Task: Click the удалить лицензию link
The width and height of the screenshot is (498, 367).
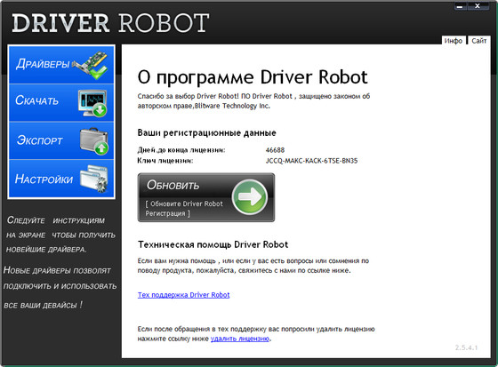Action: click(240, 339)
